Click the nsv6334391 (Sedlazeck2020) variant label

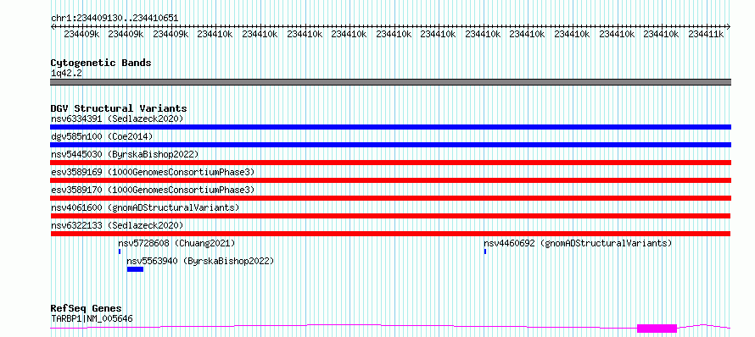pyautogui.click(x=117, y=119)
